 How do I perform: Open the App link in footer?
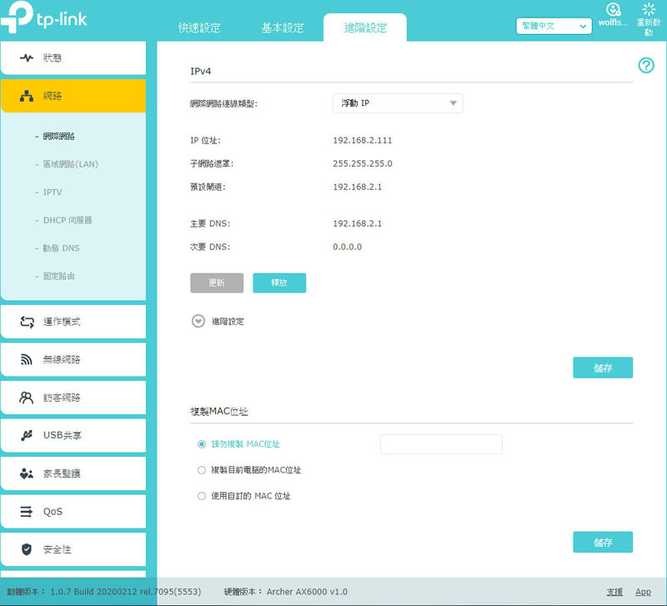point(643,592)
